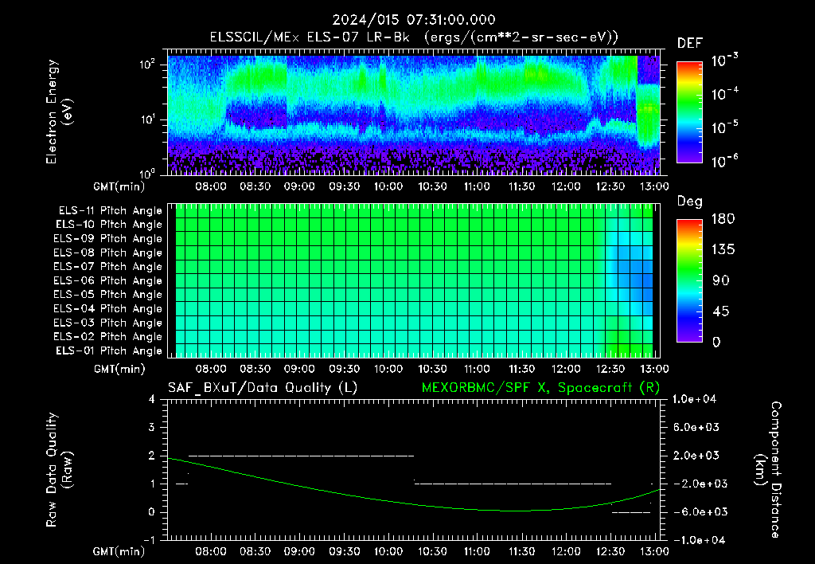Click the 12:30 tick of pitch angle time axis

610,370
